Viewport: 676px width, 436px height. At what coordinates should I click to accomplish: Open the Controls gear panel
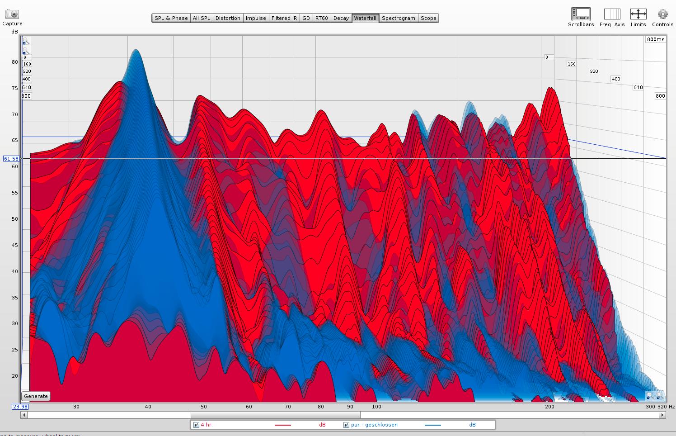[662, 14]
